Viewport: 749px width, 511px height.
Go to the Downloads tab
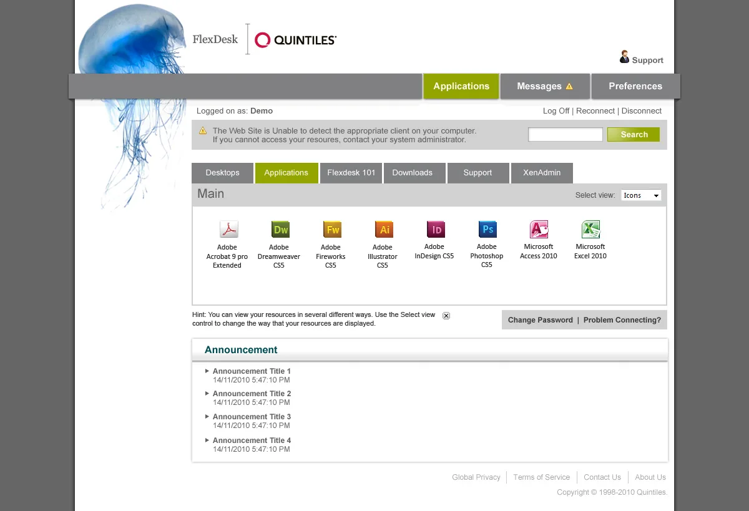[x=414, y=173]
